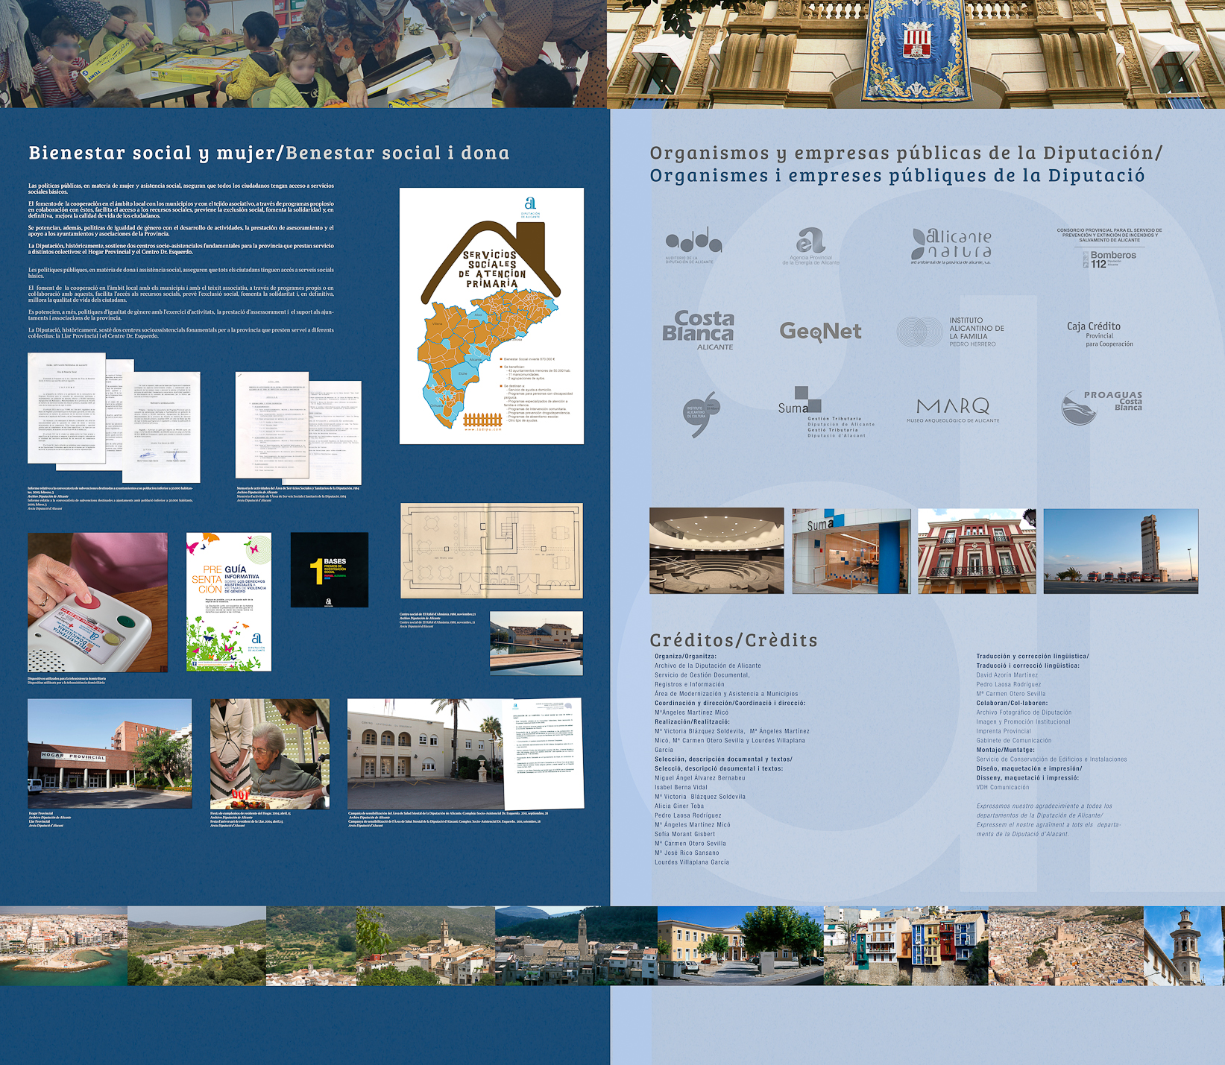The width and height of the screenshot is (1225, 1065).
Task: Select the Guía Informativa brochure cover
Action: click(x=229, y=601)
